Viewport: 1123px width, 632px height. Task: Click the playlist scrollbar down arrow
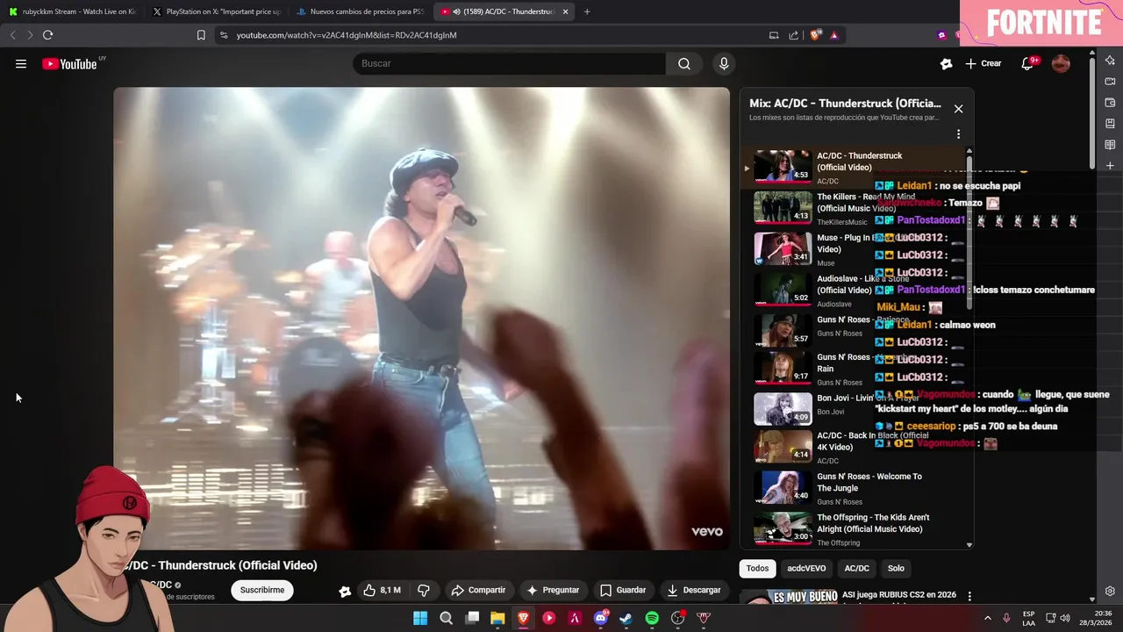pos(969,545)
